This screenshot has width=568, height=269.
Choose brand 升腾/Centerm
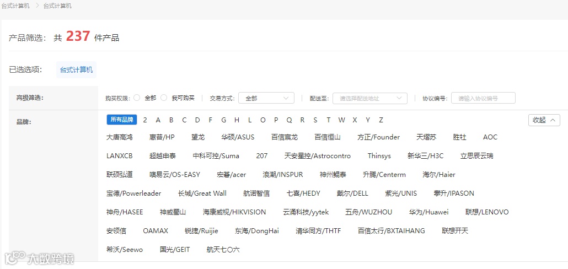pos(384,175)
